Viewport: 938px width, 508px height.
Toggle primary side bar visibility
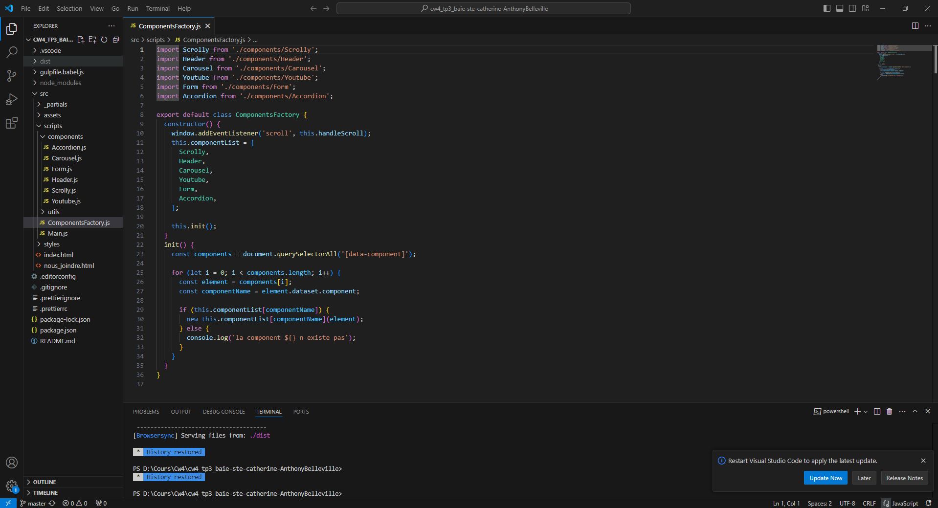pyautogui.click(x=827, y=8)
